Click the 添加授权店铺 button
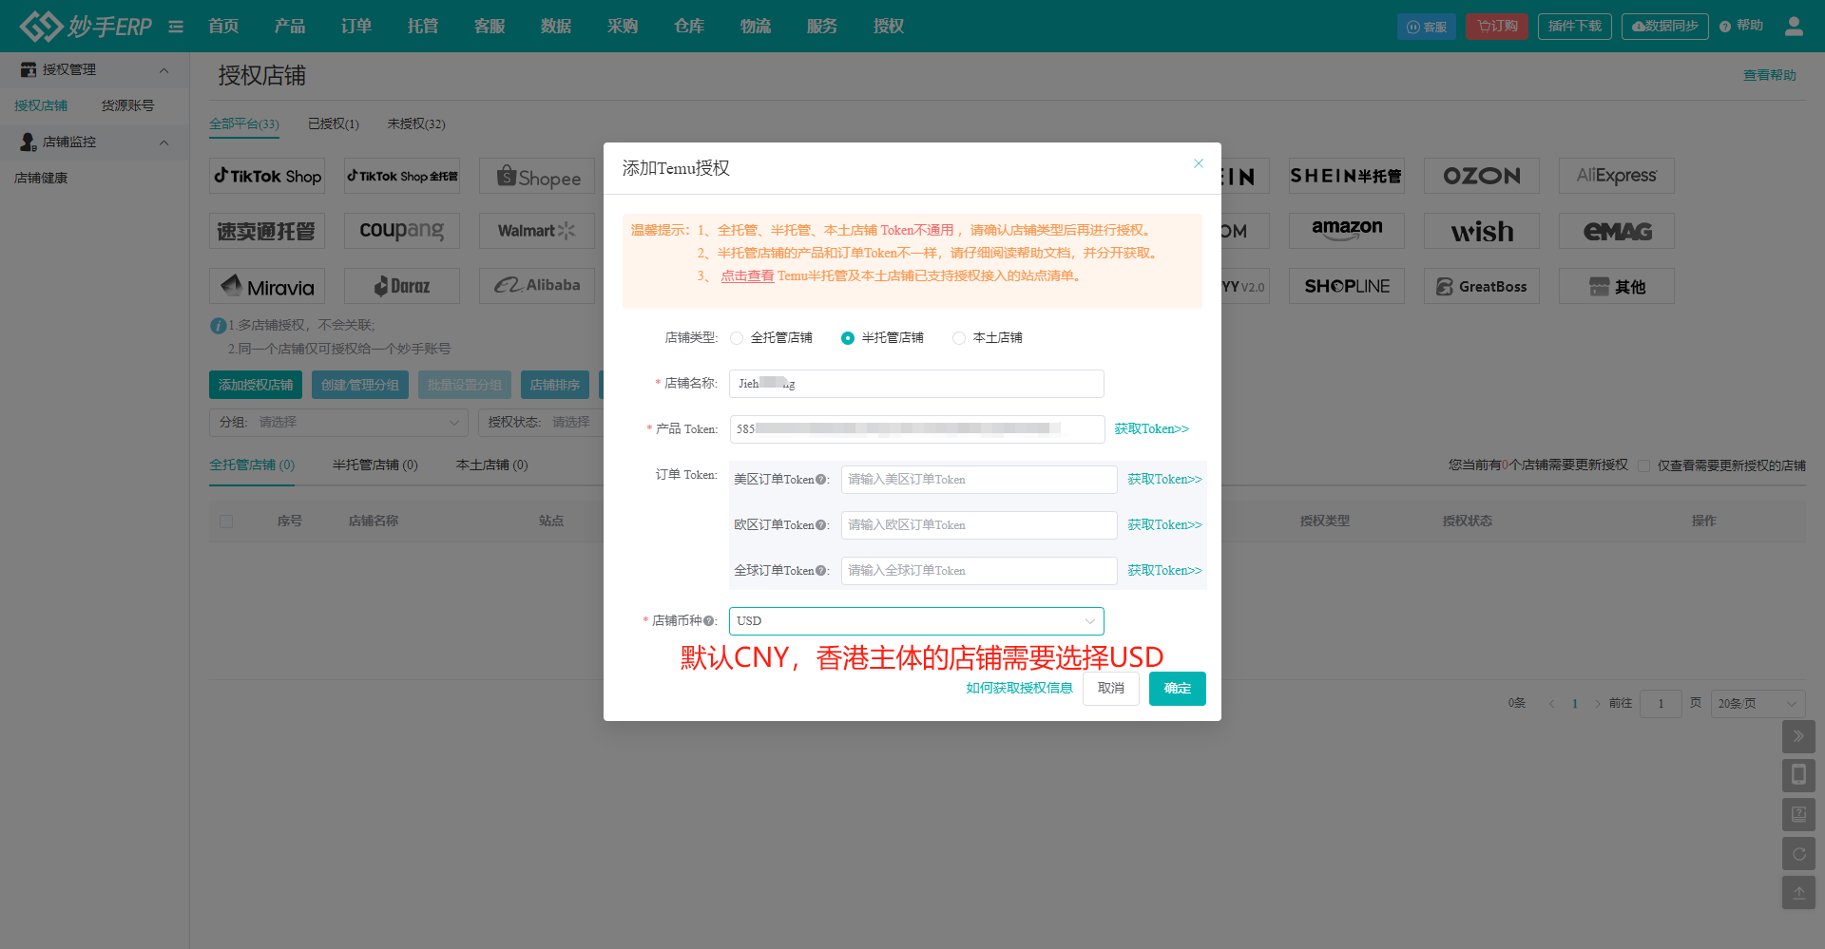This screenshot has width=1825, height=949. (256, 385)
